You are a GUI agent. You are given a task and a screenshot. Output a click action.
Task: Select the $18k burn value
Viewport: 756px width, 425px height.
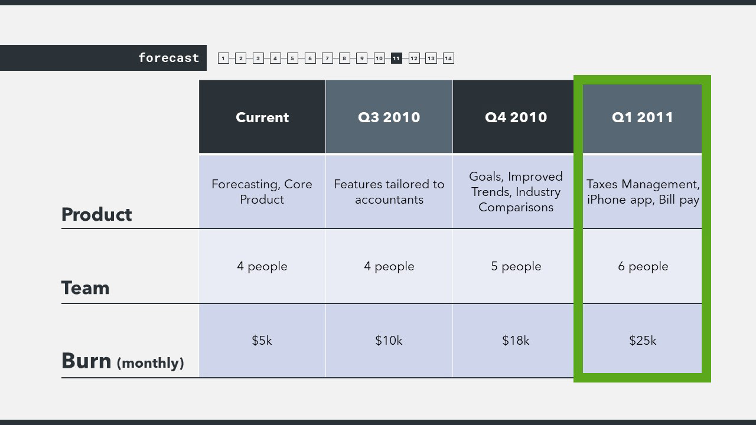(516, 341)
